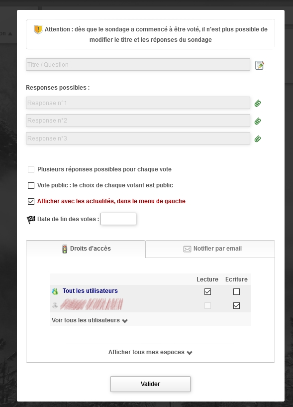Click the traffic light icon on Droits d'accès
This screenshot has height=407, width=293.
[x=64, y=249]
